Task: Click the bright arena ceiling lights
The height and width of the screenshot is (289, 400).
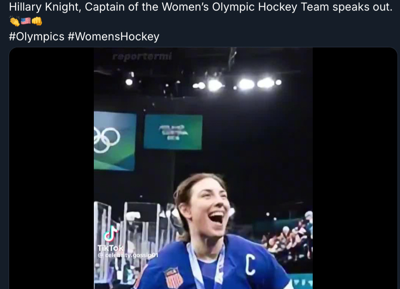Action: pyautogui.click(x=236, y=84)
